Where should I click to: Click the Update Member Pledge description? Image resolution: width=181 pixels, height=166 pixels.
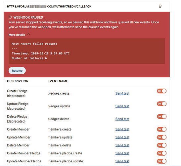point(24,161)
